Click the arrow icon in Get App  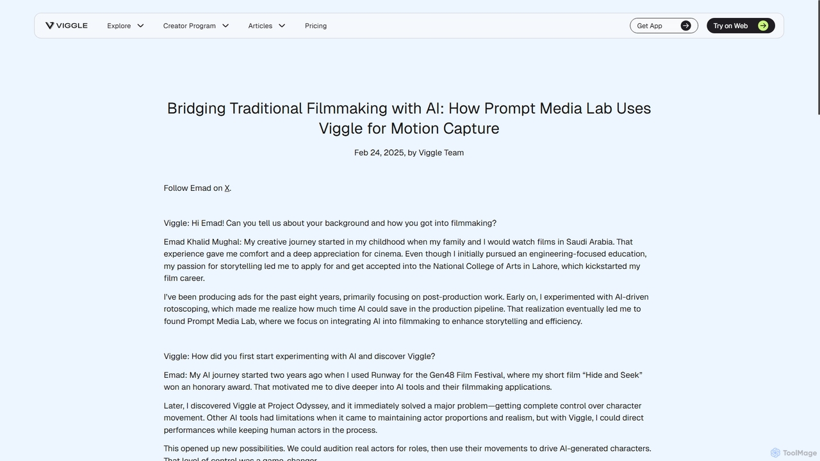pos(685,26)
